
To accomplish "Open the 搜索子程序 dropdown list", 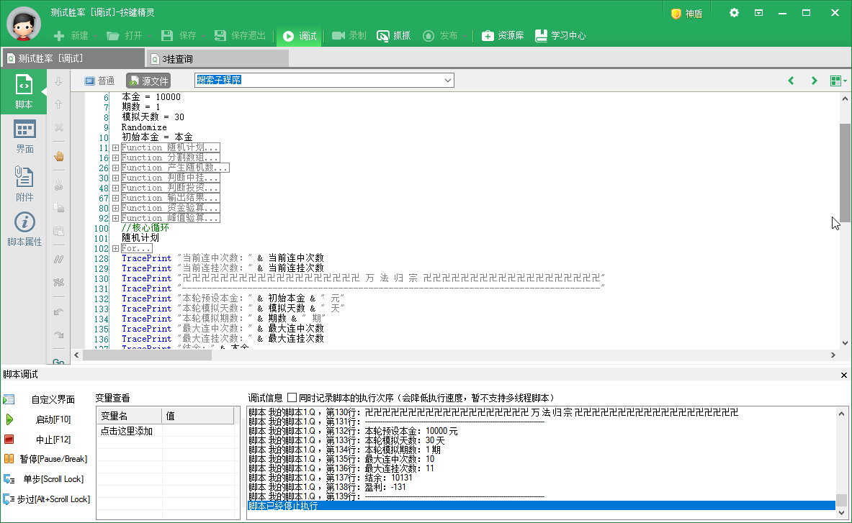I will pyautogui.click(x=447, y=81).
